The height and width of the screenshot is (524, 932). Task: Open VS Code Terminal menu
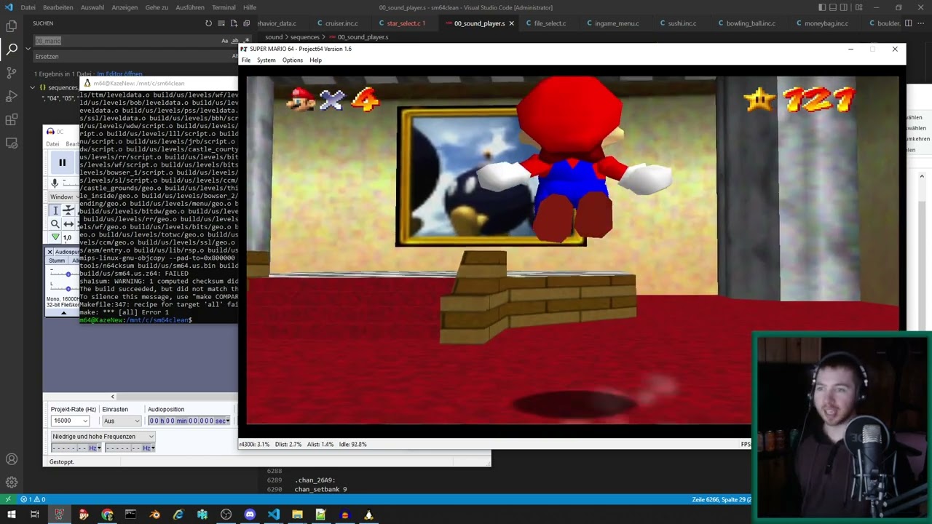click(224, 7)
